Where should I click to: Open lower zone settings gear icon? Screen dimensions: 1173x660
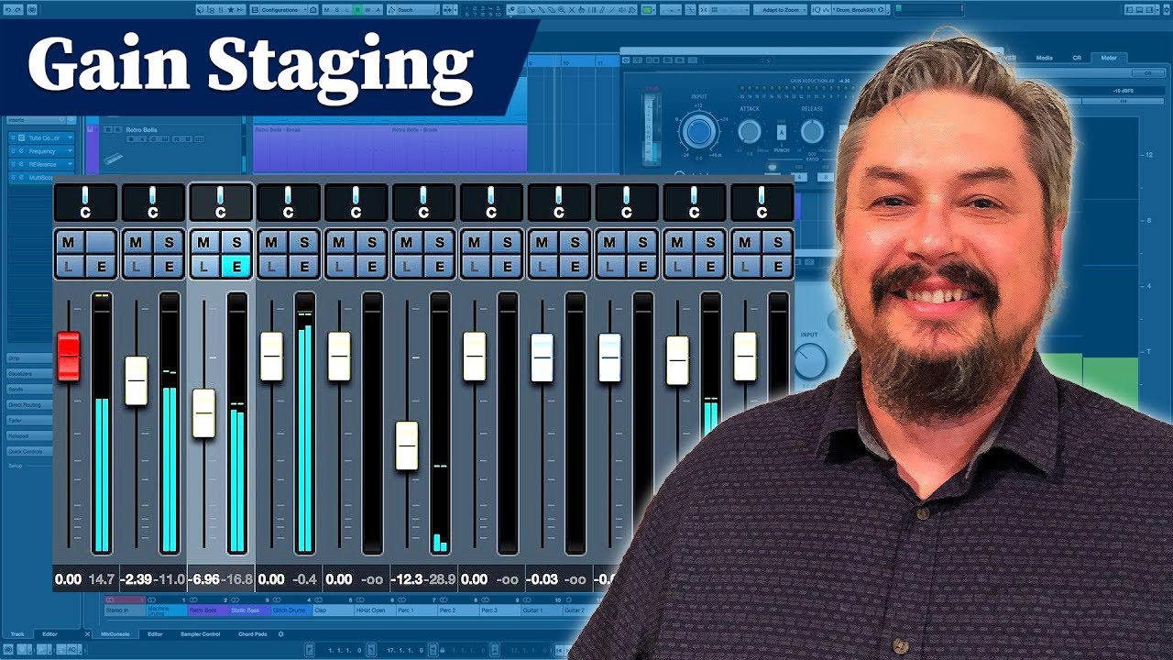pyautogui.click(x=281, y=634)
